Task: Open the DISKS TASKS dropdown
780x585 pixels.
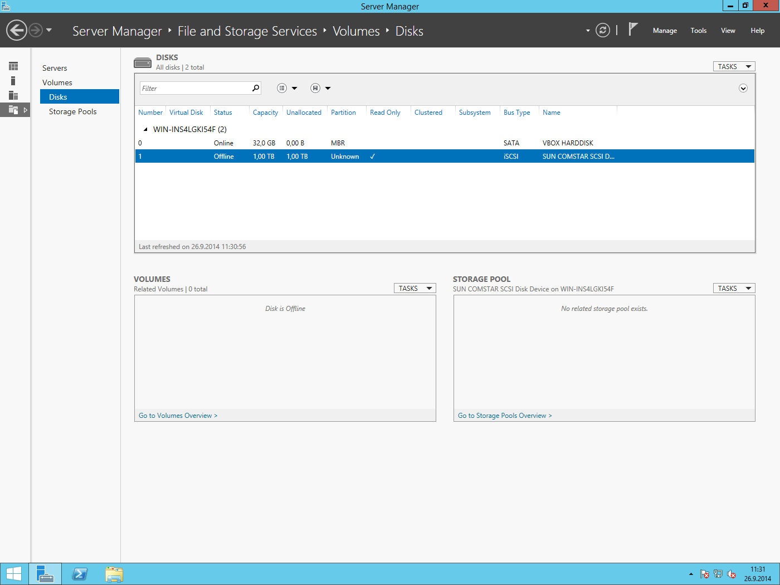Action: coord(734,66)
